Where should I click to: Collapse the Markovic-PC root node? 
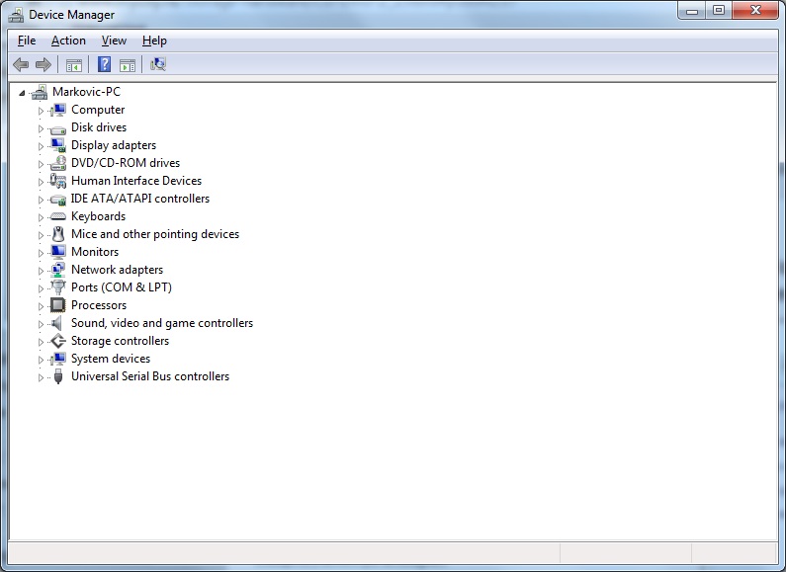pos(22,93)
